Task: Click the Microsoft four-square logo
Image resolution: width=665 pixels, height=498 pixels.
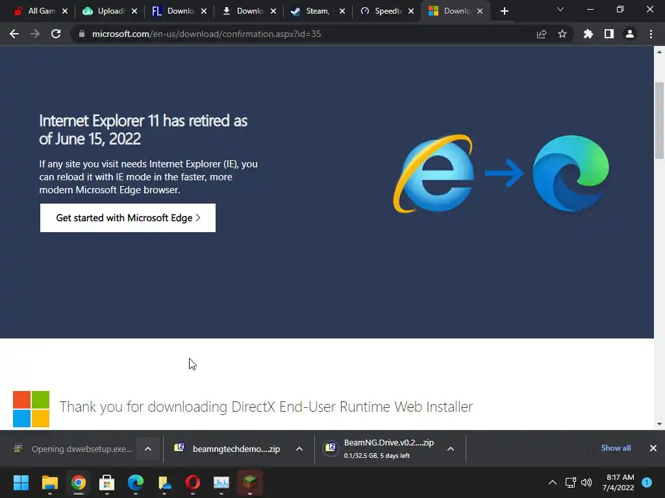Action: pyautogui.click(x=31, y=409)
